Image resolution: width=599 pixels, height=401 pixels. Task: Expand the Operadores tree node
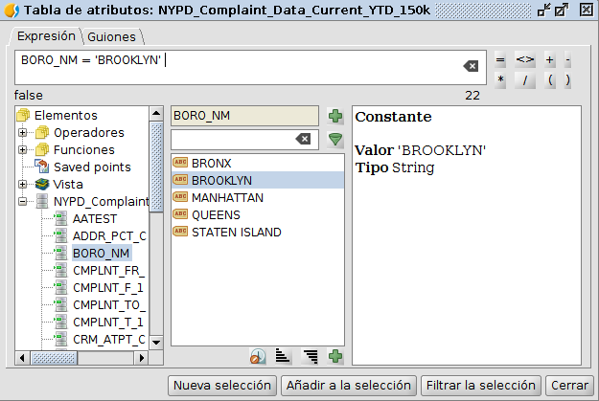point(23,132)
